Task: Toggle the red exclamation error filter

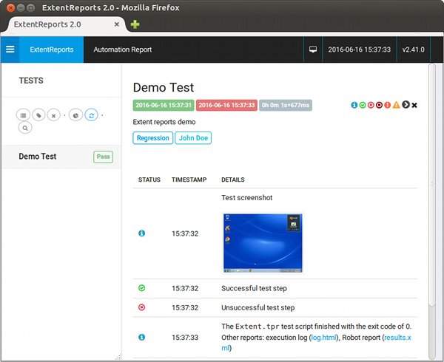Action: pyautogui.click(x=388, y=105)
